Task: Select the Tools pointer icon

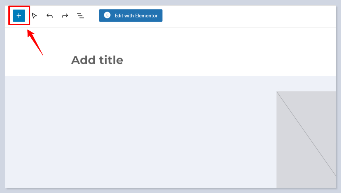Action: click(x=34, y=16)
